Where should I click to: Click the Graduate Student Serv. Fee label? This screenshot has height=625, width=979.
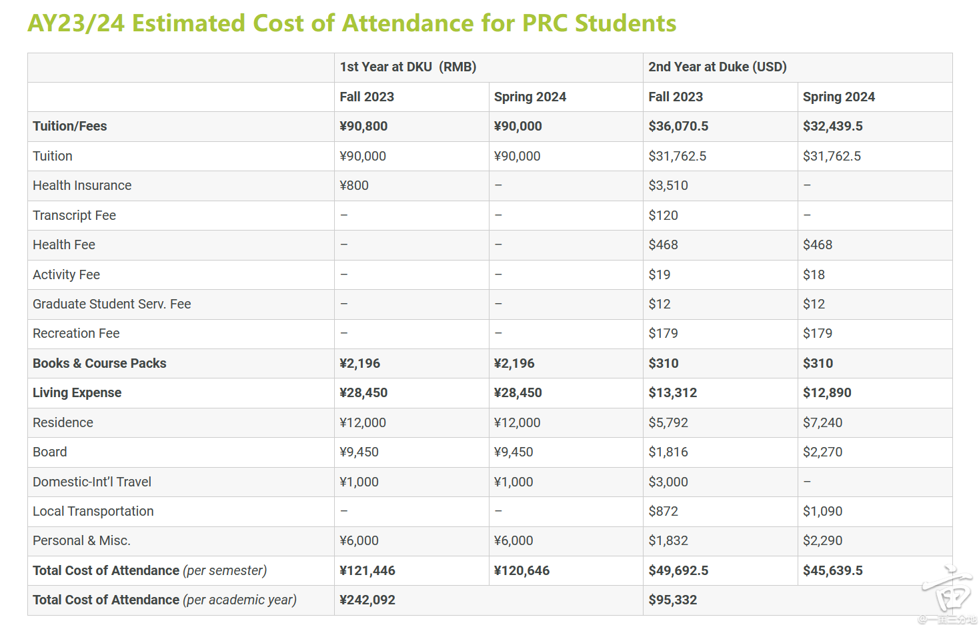(x=111, y=305)
